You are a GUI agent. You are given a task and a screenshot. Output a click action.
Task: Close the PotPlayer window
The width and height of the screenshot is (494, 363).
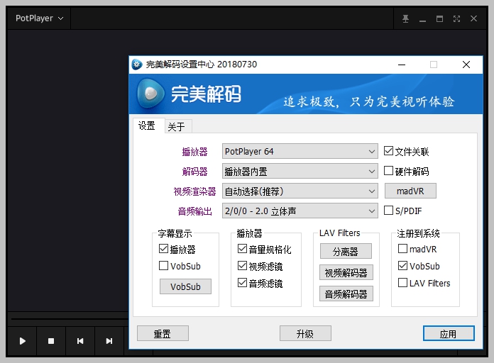coord(473,19)
